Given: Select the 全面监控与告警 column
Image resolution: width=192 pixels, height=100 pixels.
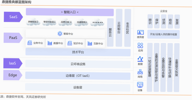Looking at the screenshot, I should [x=163, y=67].
